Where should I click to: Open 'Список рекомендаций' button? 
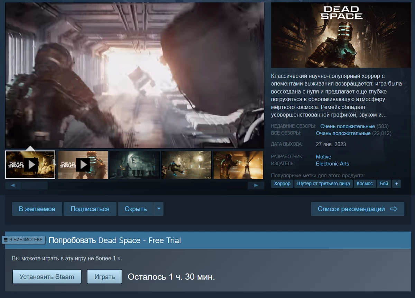pos(358,209)
